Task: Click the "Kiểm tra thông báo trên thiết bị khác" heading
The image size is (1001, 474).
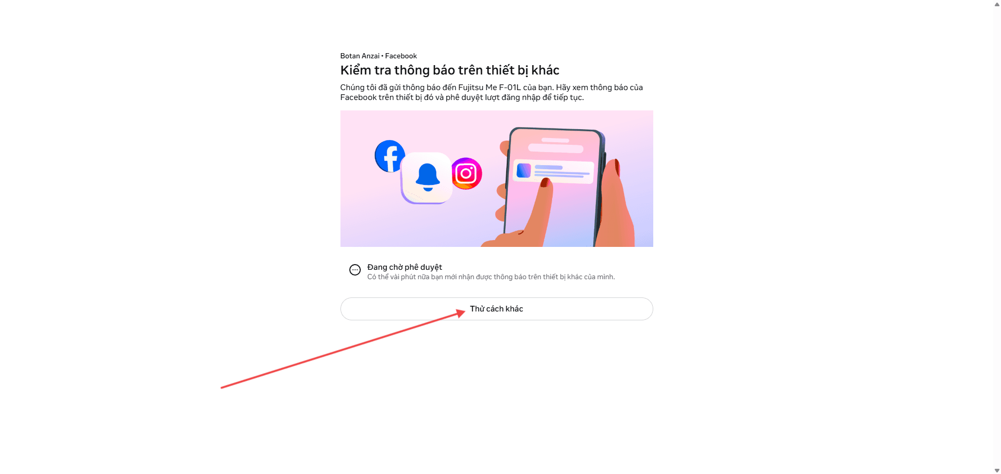Action: 450,70
